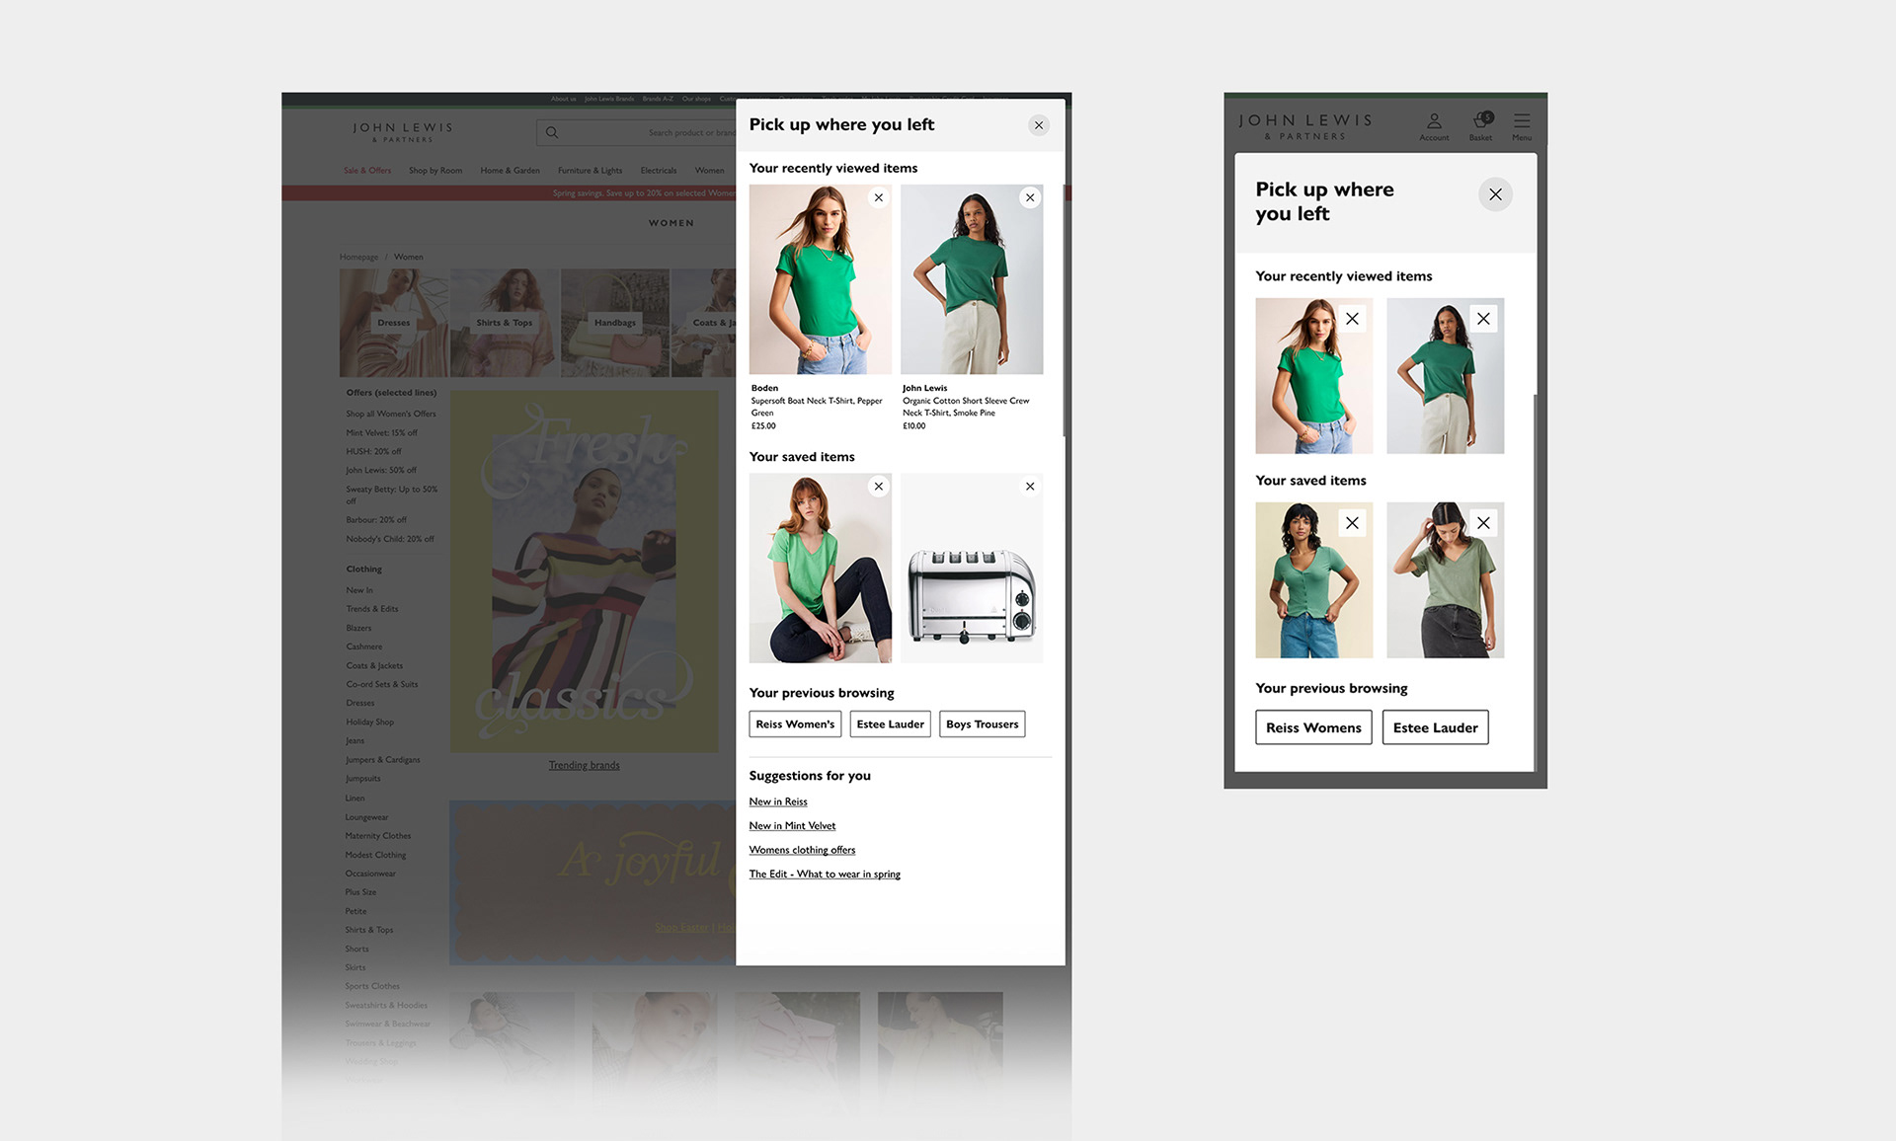Open 'Jumpers & Cardigans' sidebar link
The height and width of the screenshot is (1141, 1896).
coord(383,760)
